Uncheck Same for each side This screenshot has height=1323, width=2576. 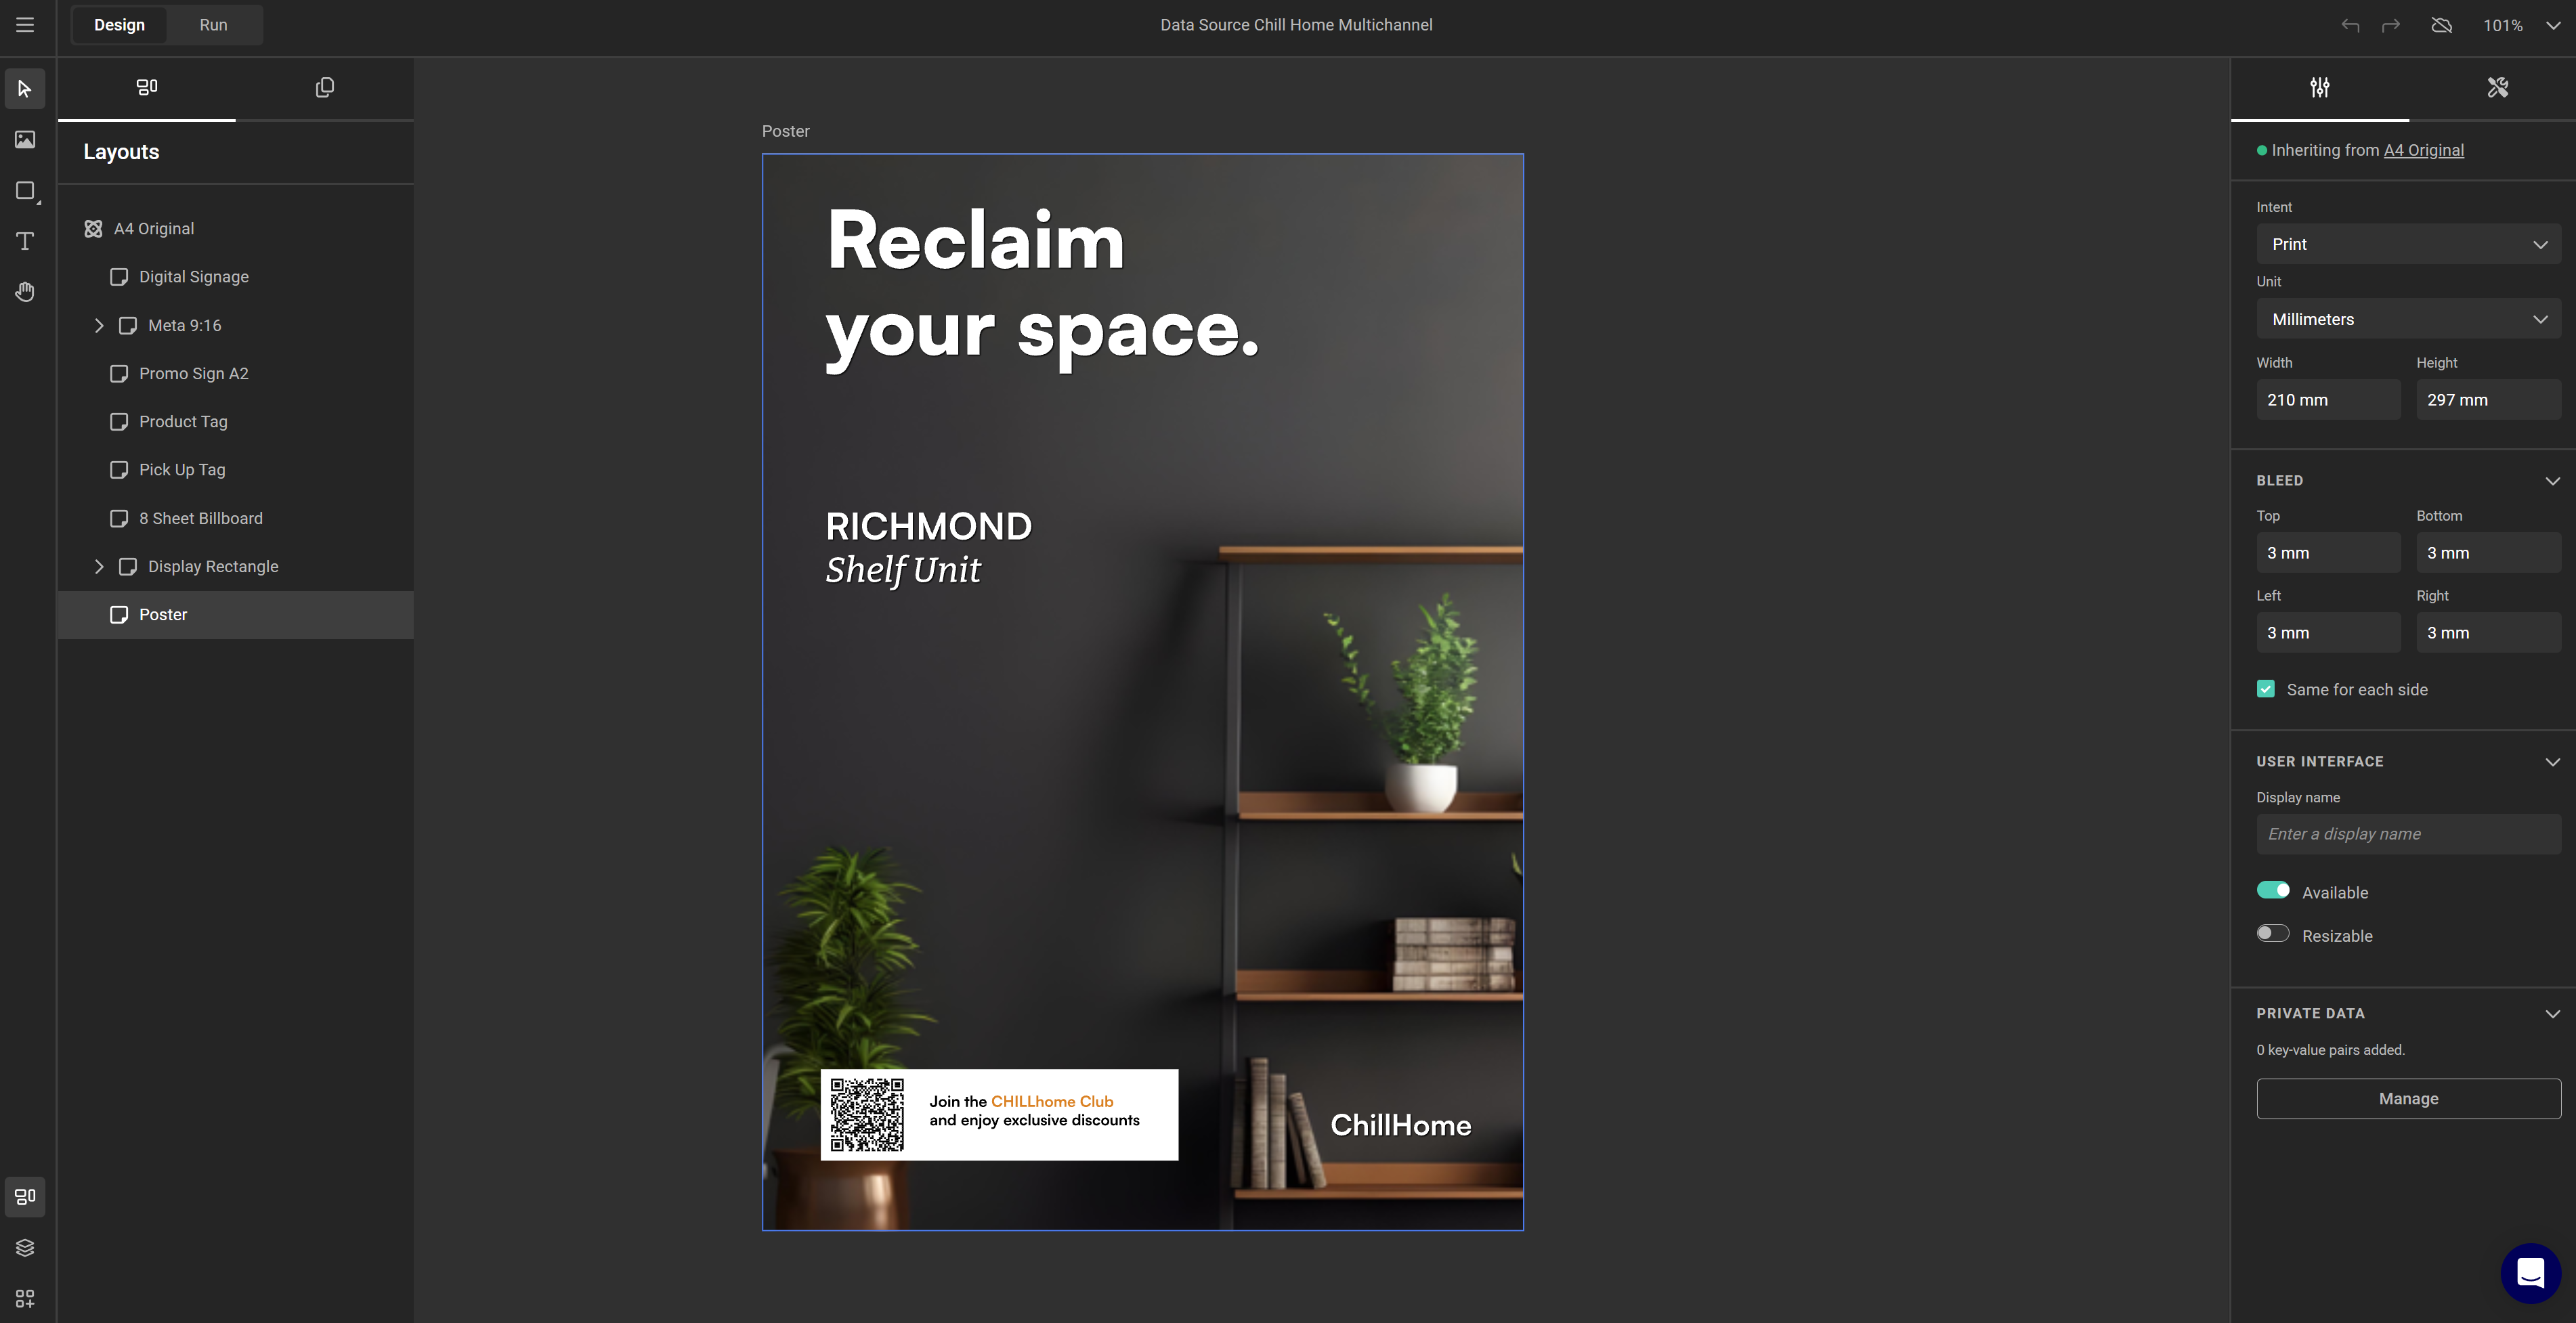tap(2266, 689)
